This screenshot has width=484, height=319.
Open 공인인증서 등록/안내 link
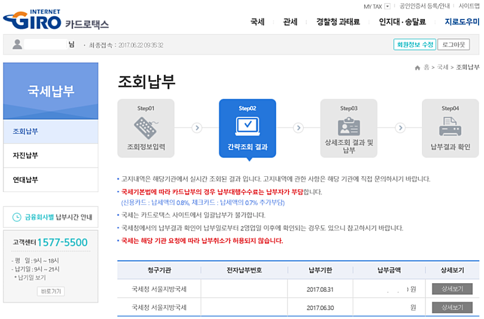click(424, 6)
